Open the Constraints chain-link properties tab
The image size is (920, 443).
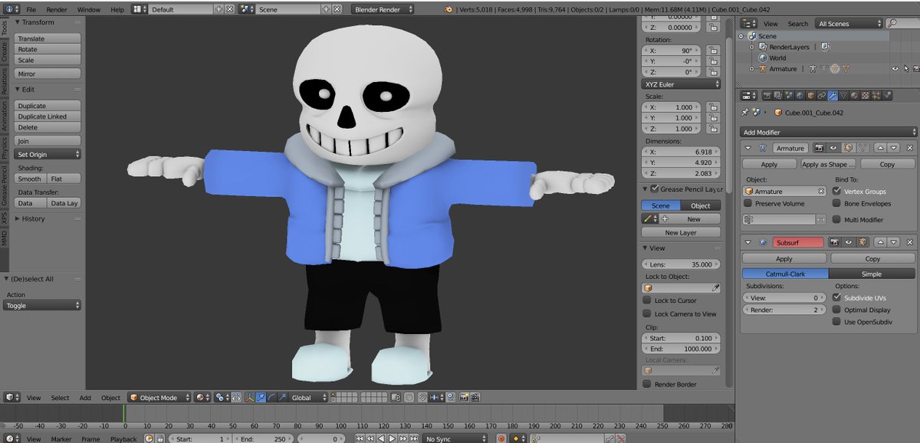pyautogui.click(x=821, y=96)
